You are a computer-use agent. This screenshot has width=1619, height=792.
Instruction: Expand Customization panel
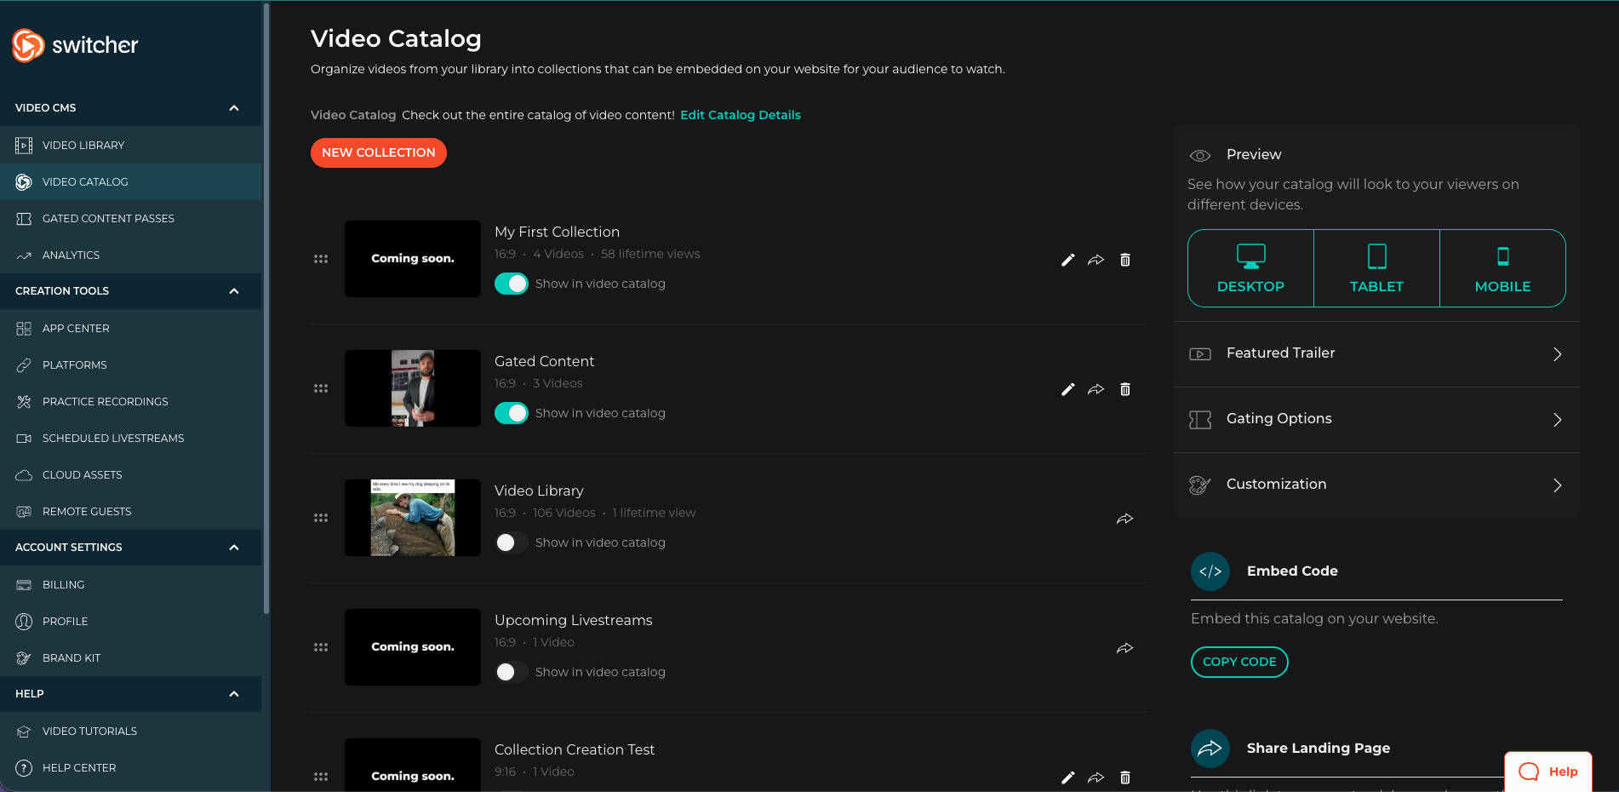1376,485
